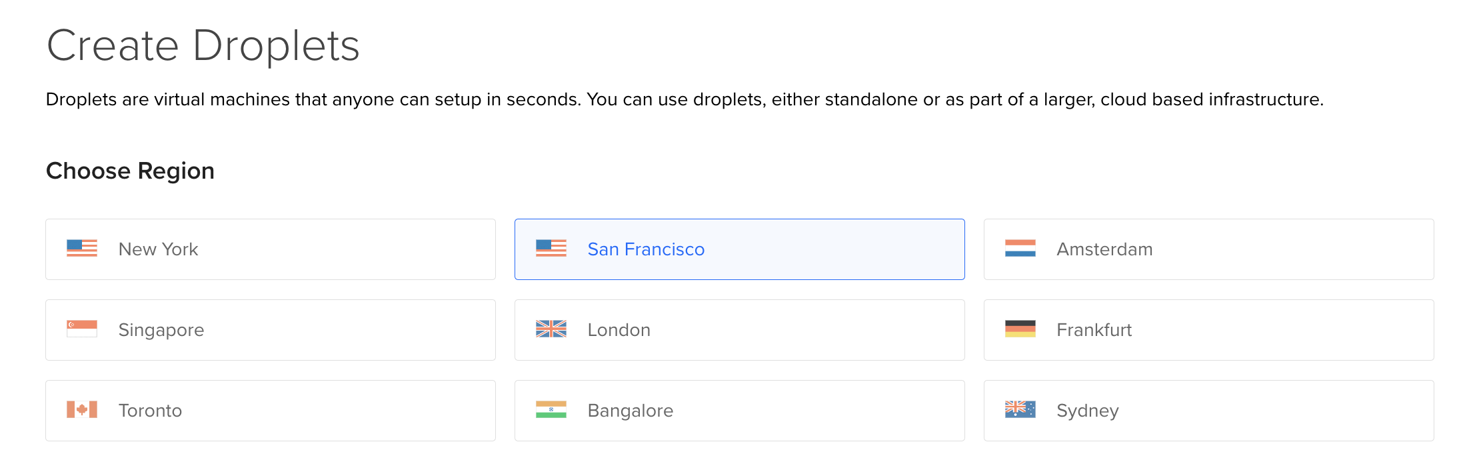Viewport: 1473px width, 460px height.
Task: Select the New York region
Action: [x=271, y=249]
